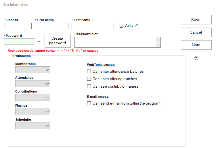Toggle password visibility eye icon
222x148 pixels.
click(x=40, y=42)
